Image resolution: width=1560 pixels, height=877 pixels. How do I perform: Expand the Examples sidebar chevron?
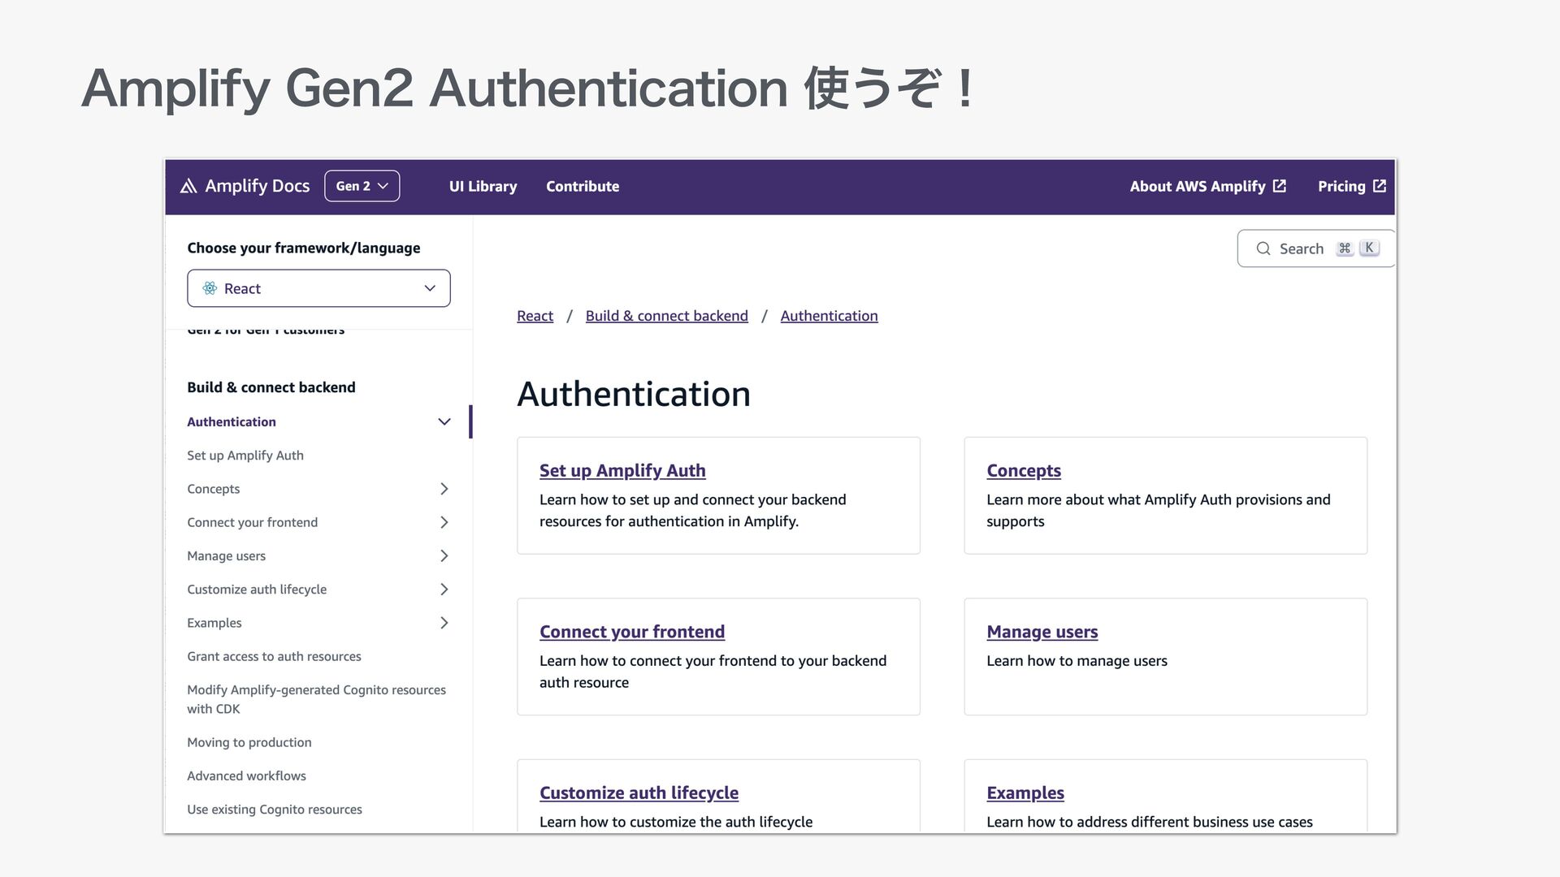coord(444,623)
